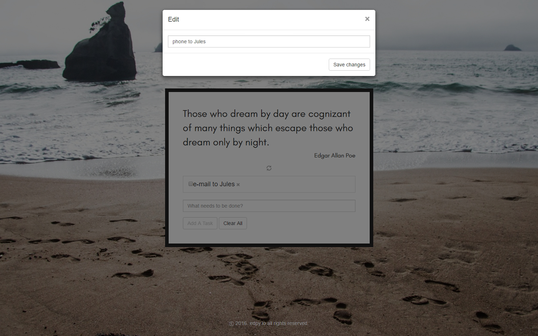Dismiss the Edit dialog with the × button

(367, 19)
